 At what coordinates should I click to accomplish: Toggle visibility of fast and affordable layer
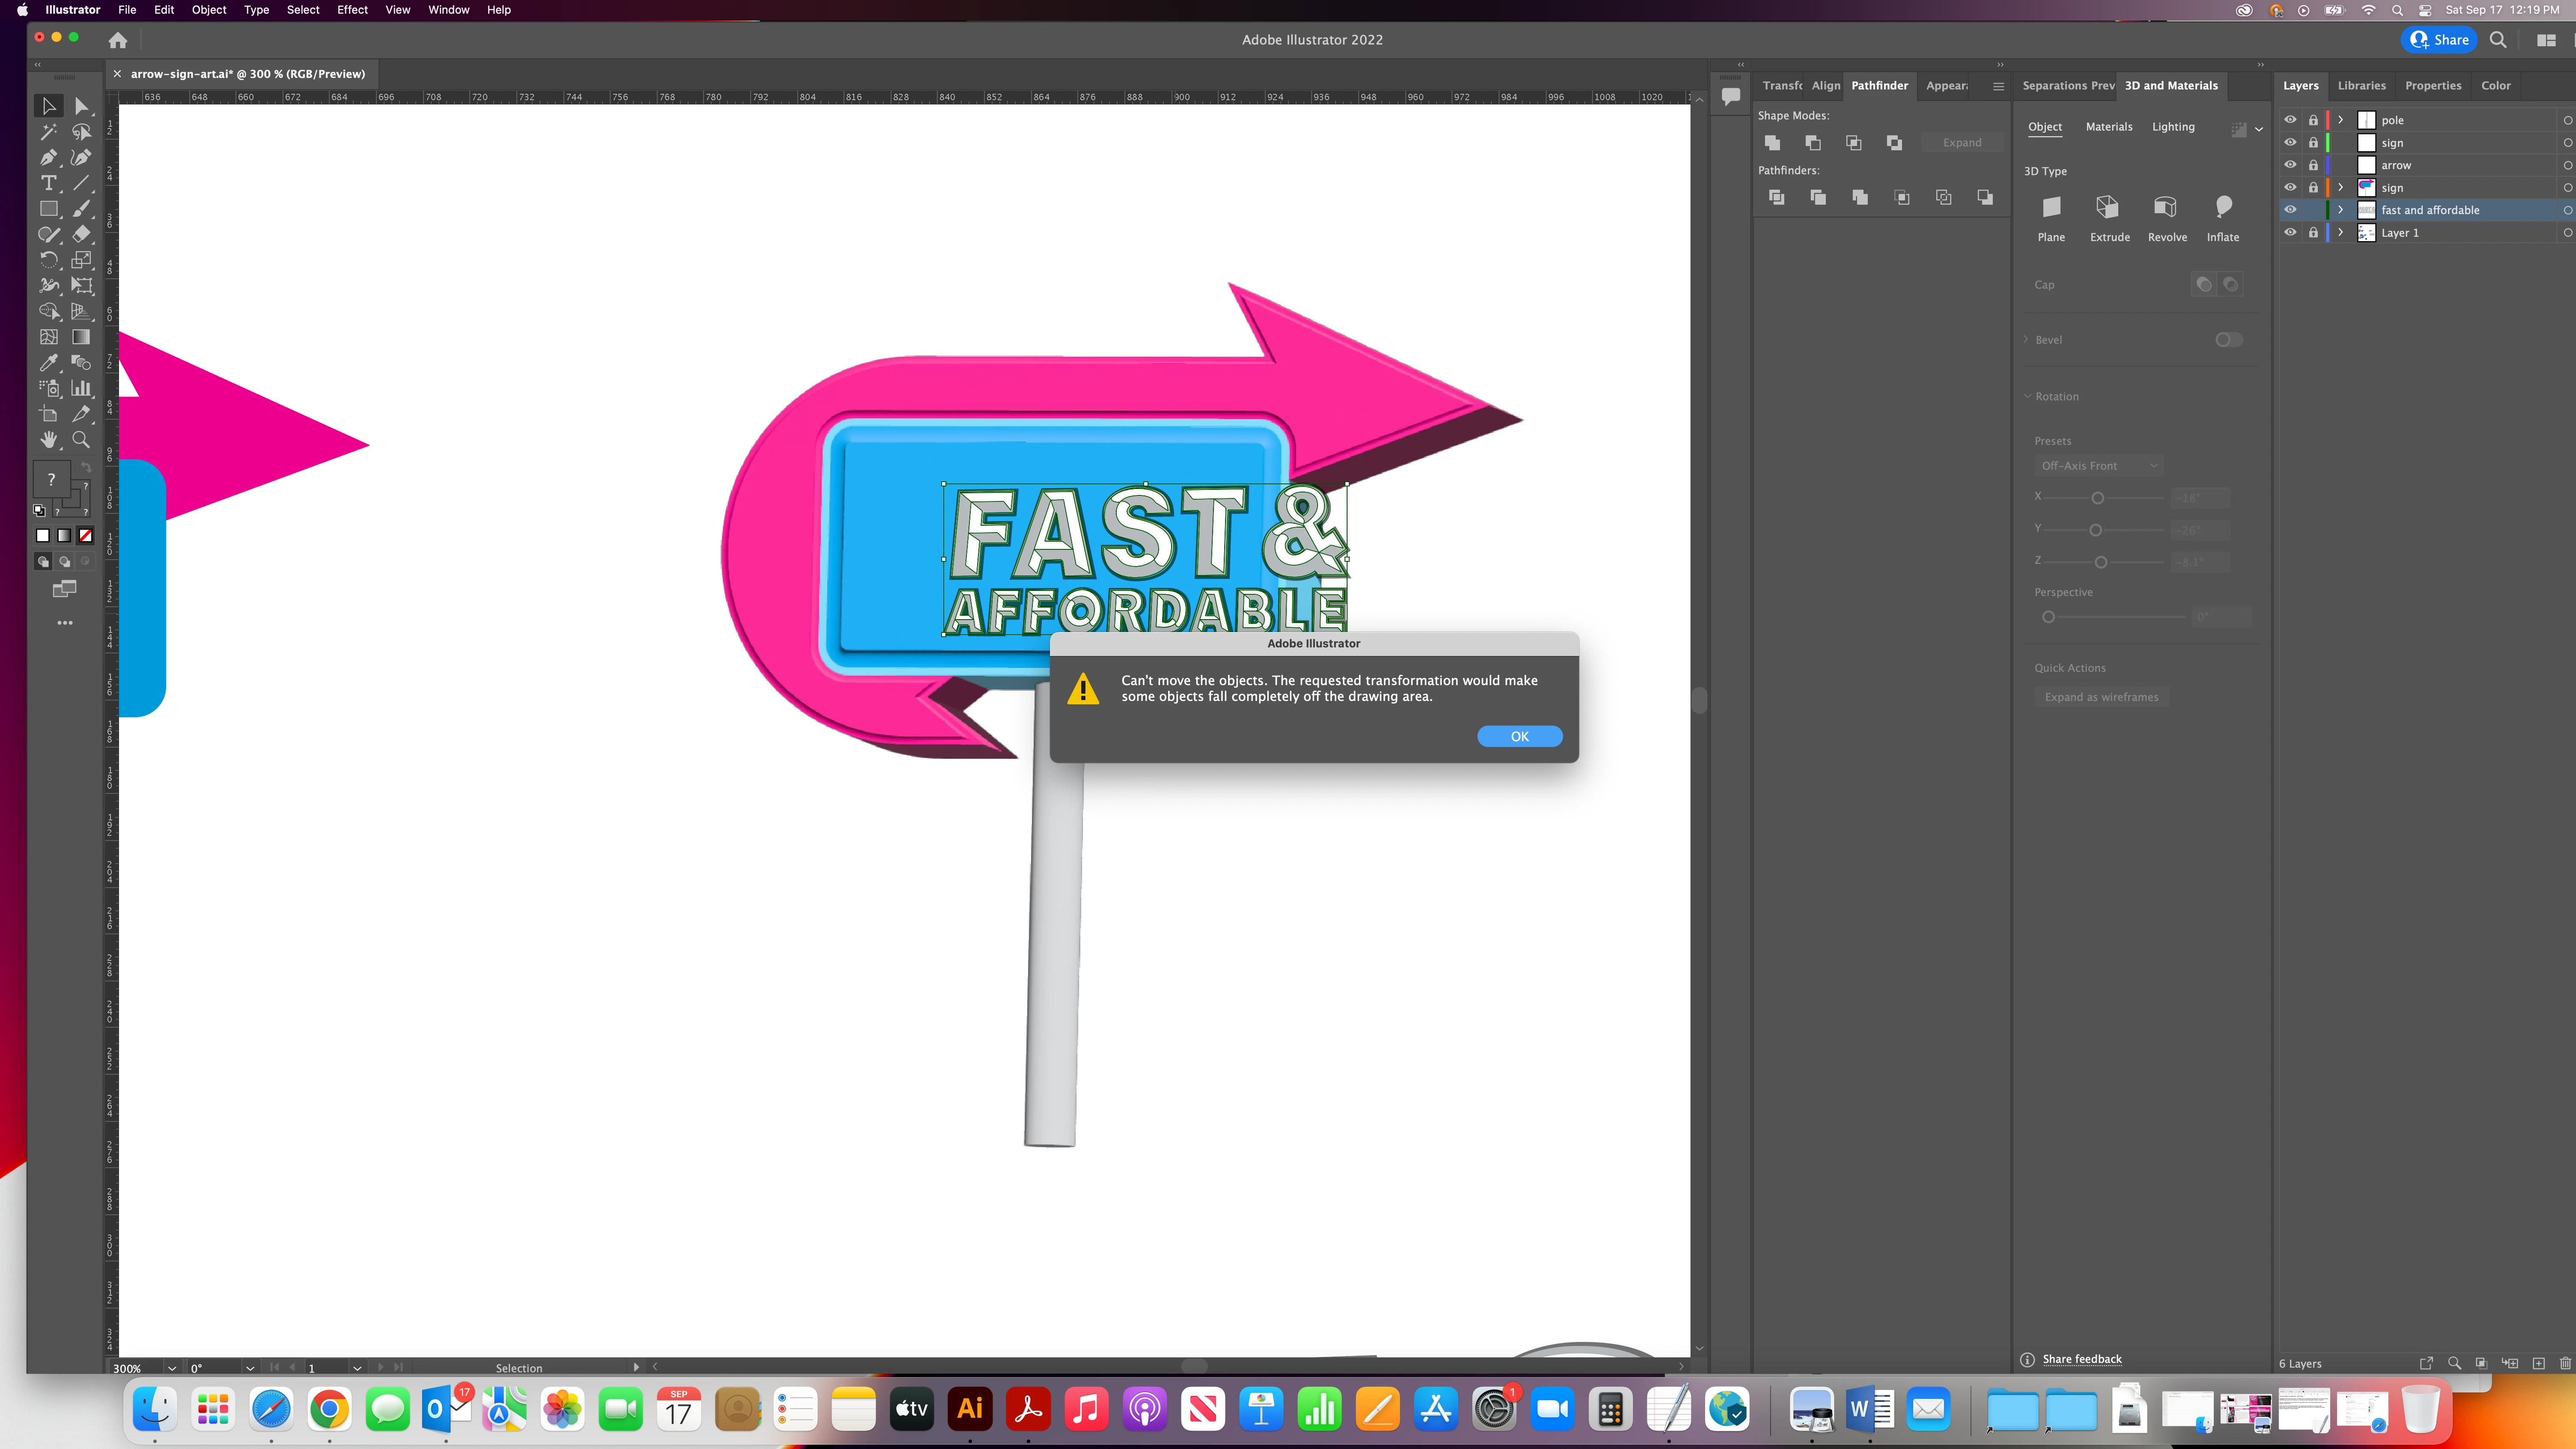(2290, 210)
